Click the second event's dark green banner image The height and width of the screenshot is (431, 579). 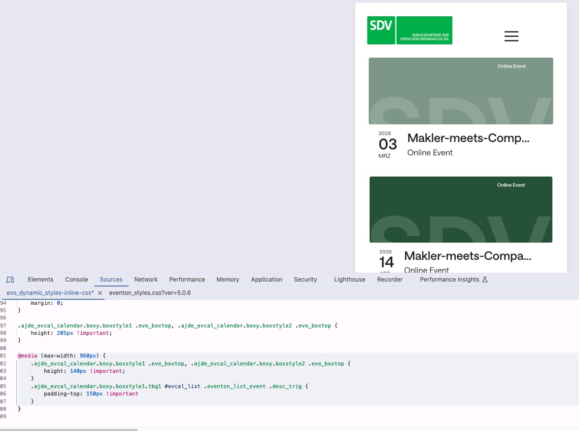click(x=461, y=210)
